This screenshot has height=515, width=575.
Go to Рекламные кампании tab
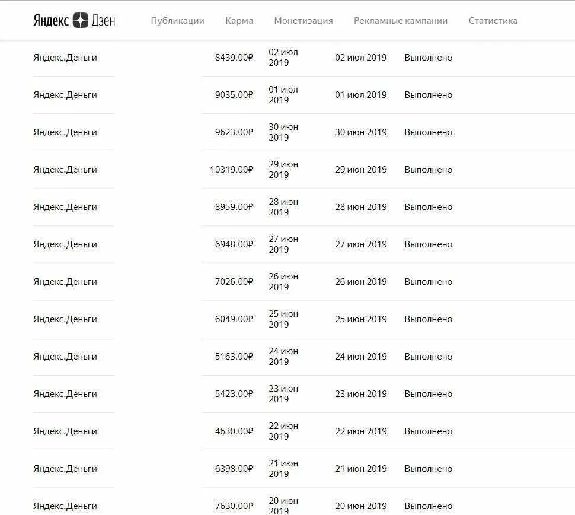pos(401,21)
